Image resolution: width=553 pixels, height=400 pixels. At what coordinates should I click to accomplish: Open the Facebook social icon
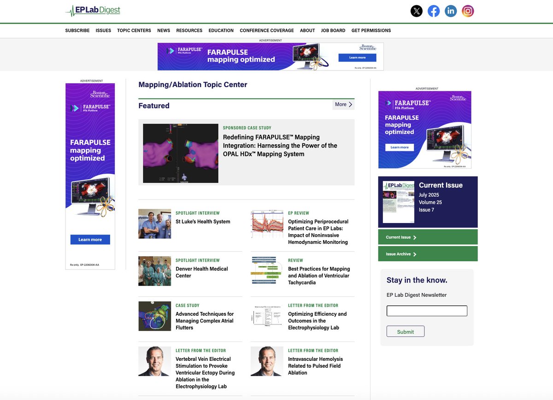(434, 11)
